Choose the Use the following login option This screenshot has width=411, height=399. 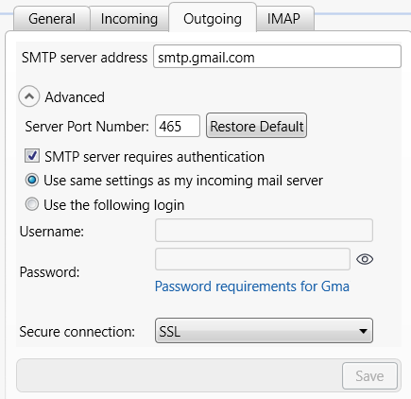[x=32, y=204]
